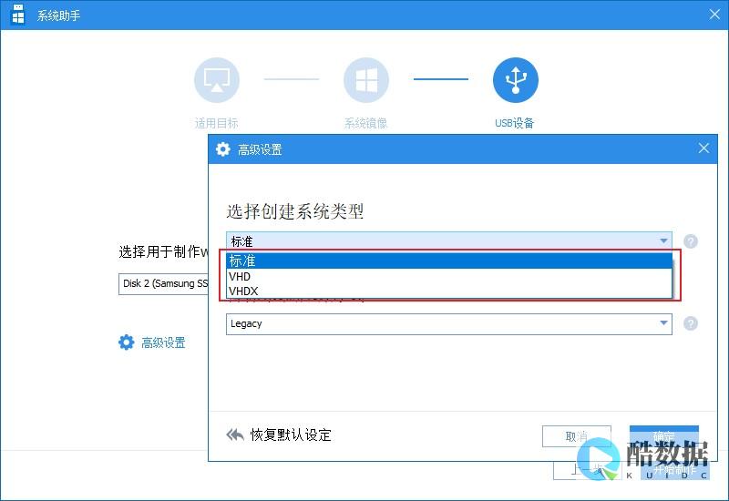The image size is (729, 501).
Task: Open the Disk 2 Samsung drive dropdown
Action: pyautogui.click(x=164, y=283)
